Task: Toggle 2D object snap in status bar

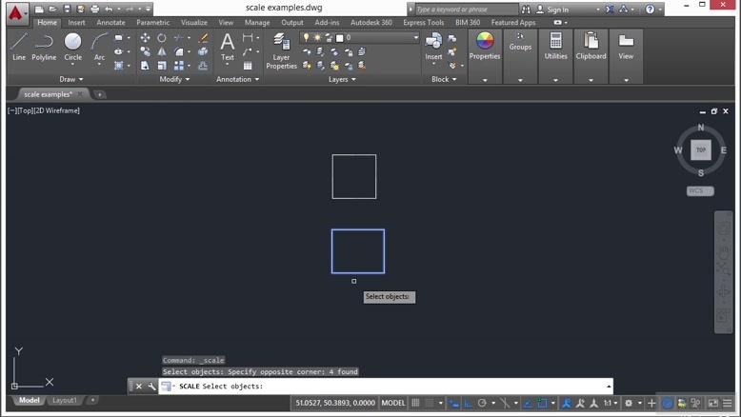Action: pyautogui.click(x=542, y=403)
